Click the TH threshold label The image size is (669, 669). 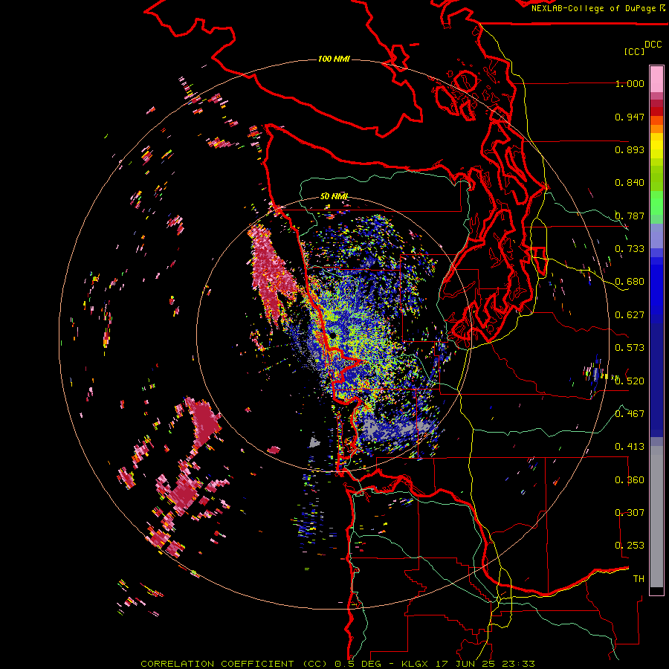(639, 579)
